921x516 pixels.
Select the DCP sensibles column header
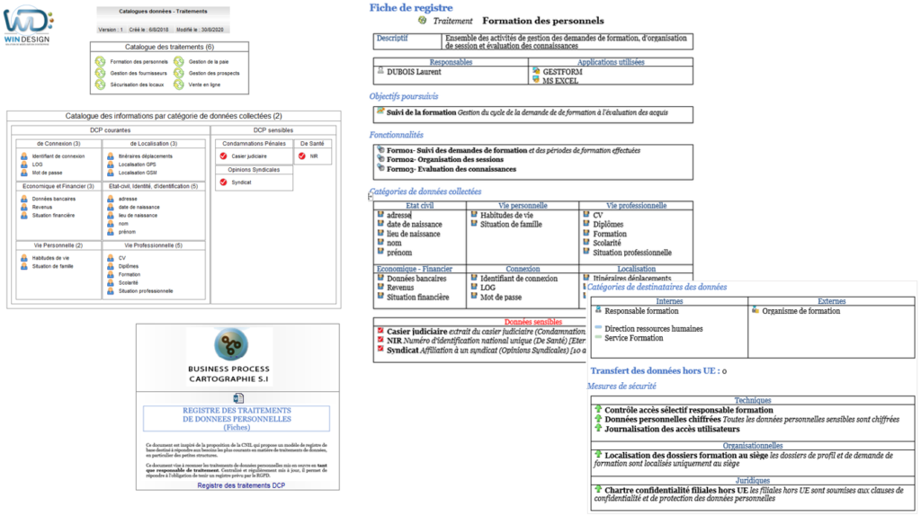point(273,130)
